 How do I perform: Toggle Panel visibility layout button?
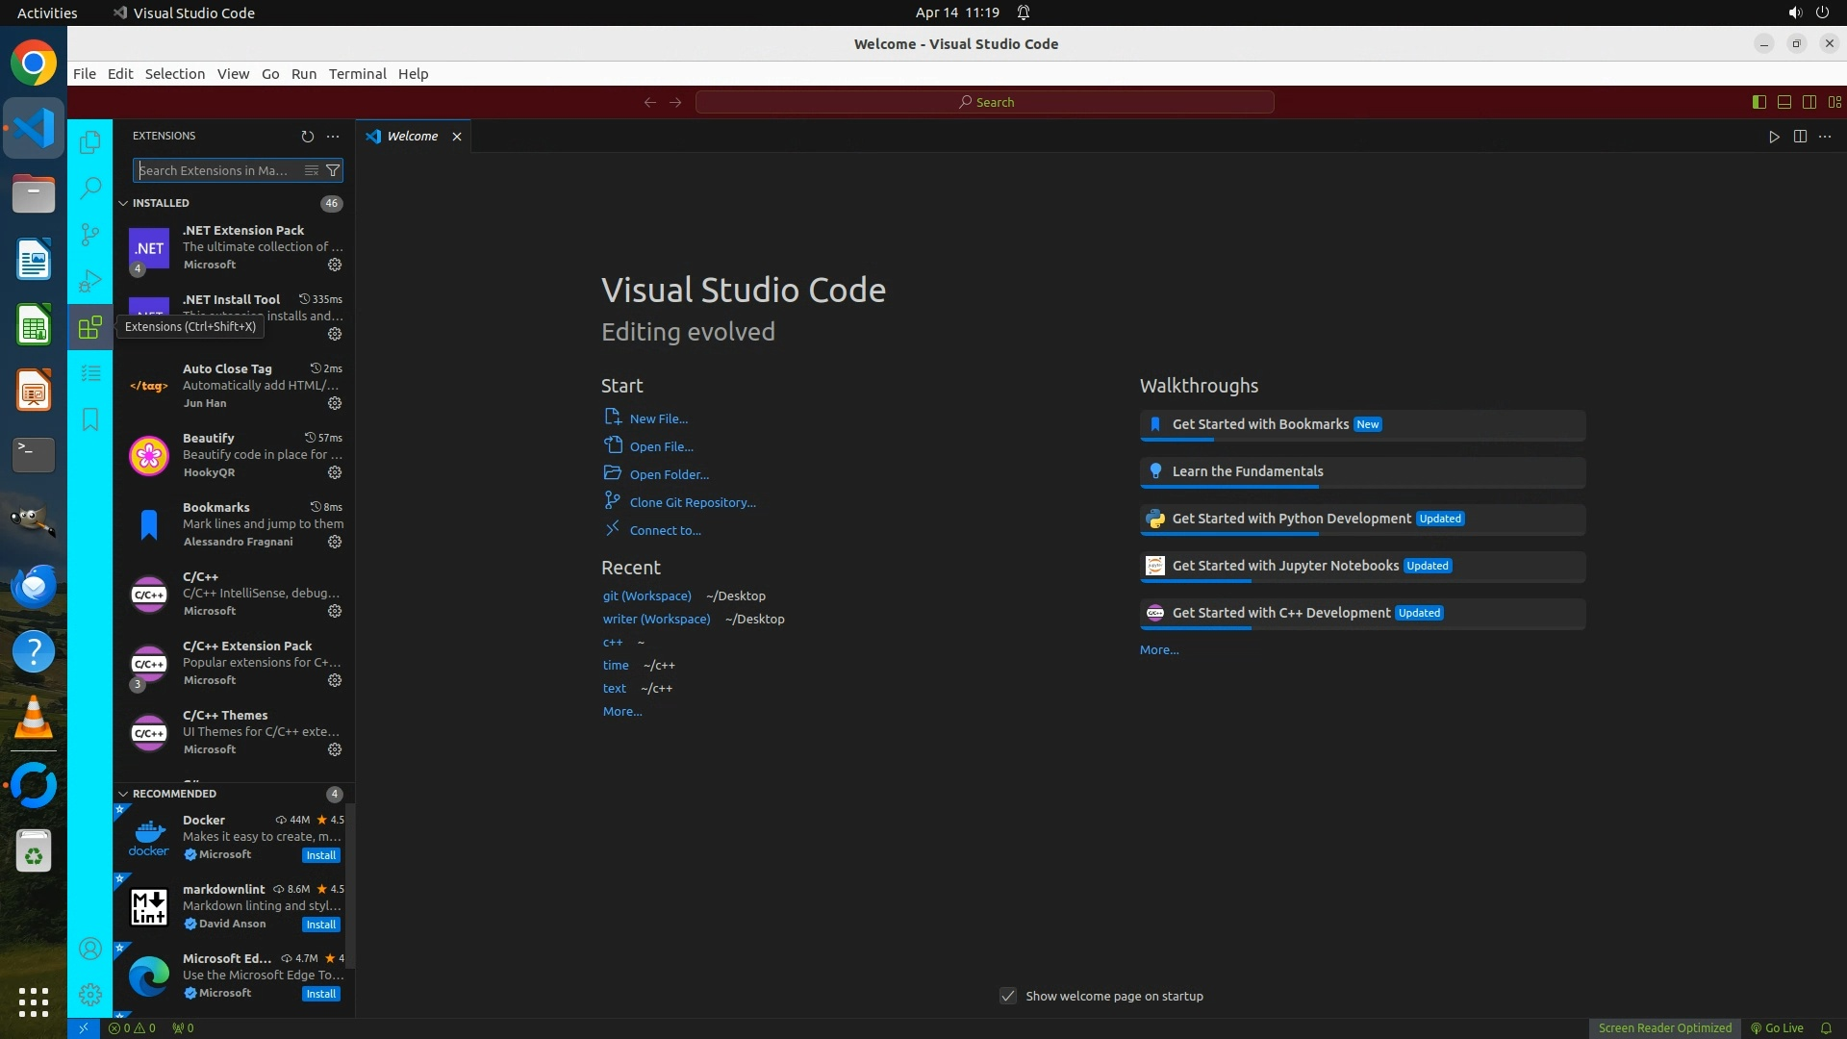coord(1784,102)
